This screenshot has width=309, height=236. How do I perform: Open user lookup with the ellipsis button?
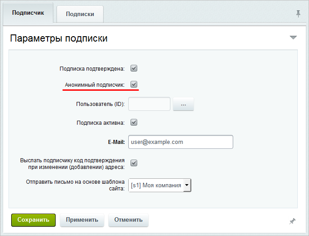point(183,104)
